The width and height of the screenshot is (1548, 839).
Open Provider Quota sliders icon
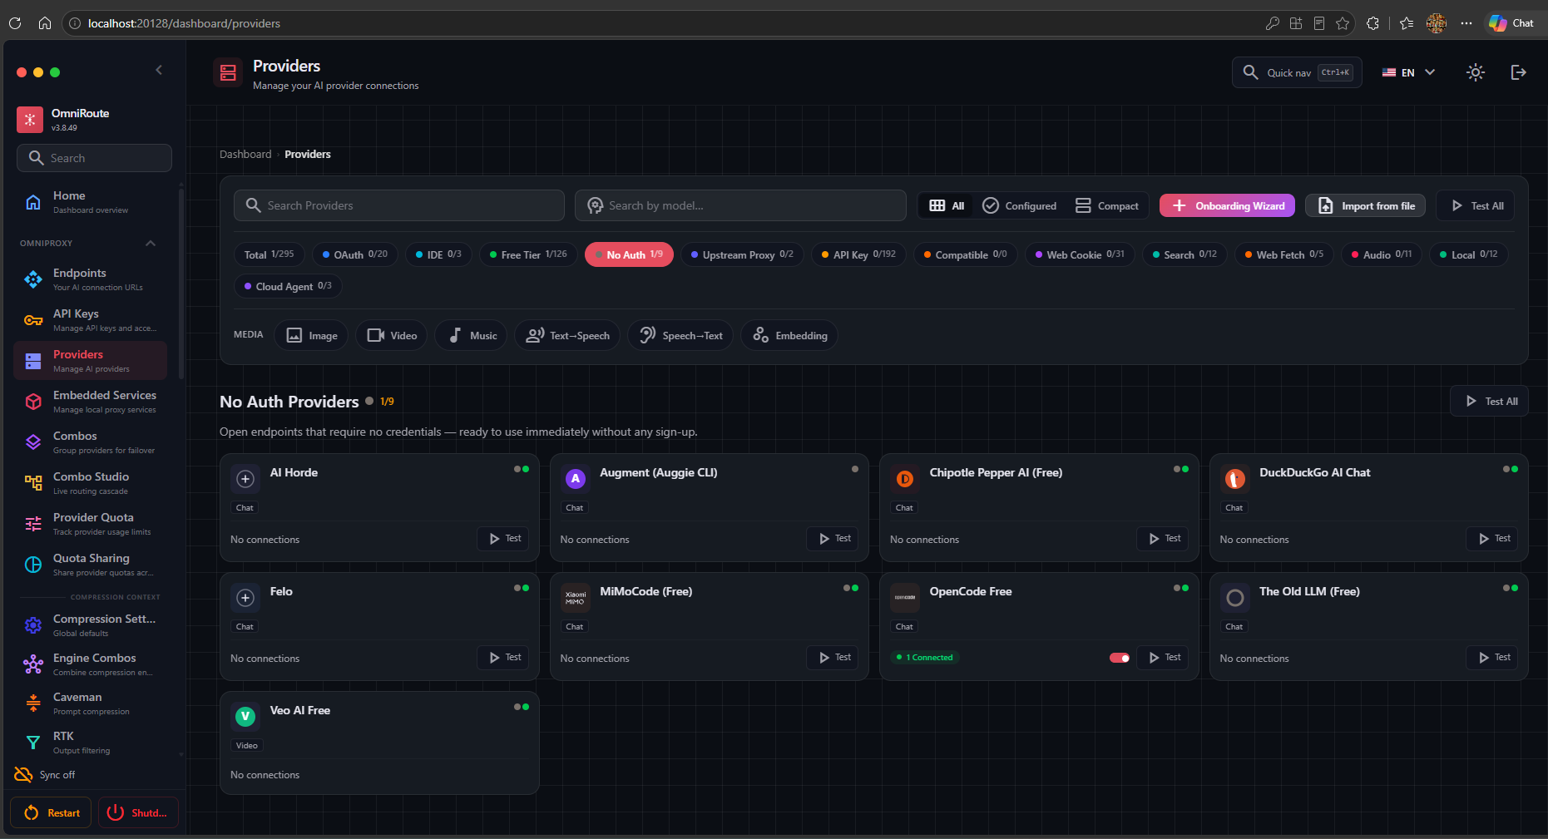point(33,524)
